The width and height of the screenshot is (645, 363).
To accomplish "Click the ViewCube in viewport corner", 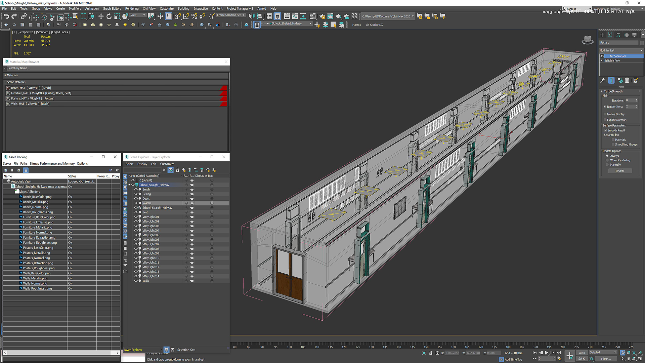I will 588,40.
